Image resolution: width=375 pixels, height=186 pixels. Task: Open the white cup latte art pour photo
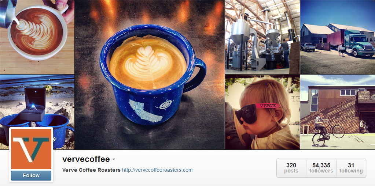click(37, 37)
